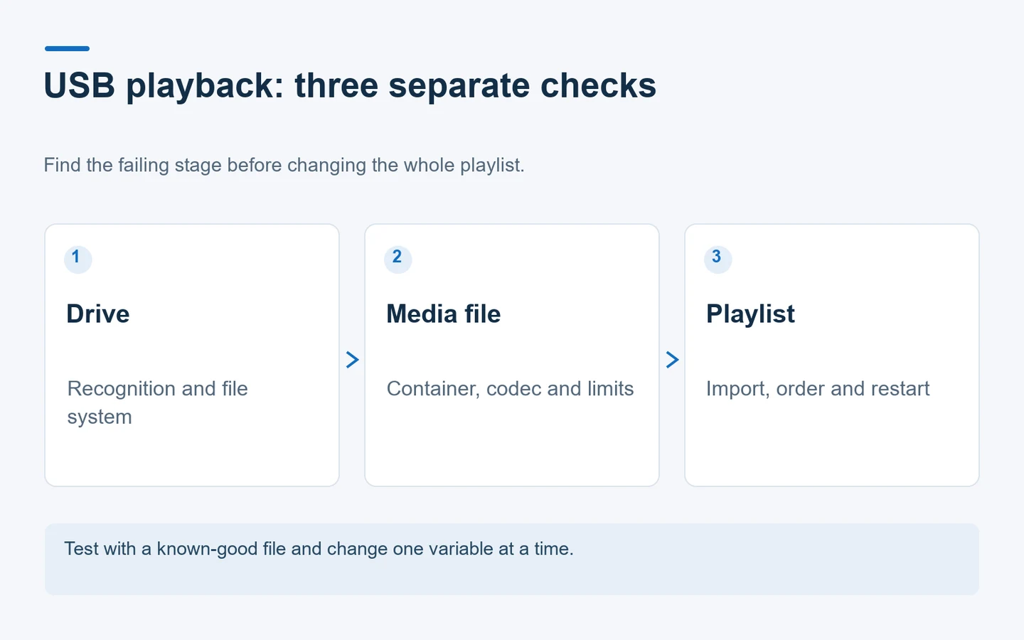Click the step 1 number badge
1024x640 pixels.
(x=78, y=259)
